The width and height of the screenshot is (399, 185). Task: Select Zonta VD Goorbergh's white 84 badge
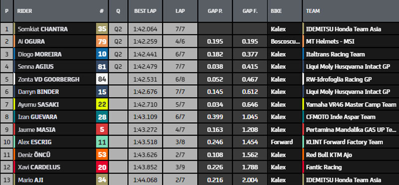tap(102, 79)
